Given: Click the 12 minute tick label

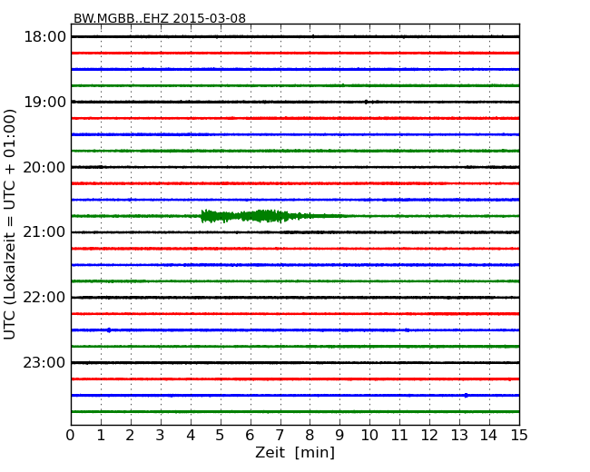Looking at the screenshot, I should pyautogui.click(x=429, y=436).
